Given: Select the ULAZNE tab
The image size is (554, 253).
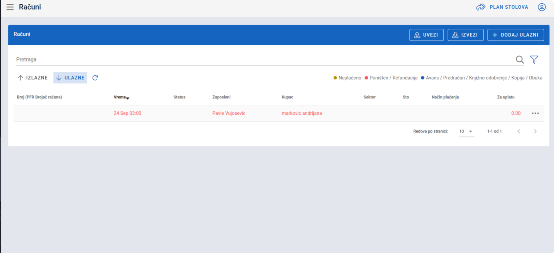Looking at the screenshot, I should pyautogui.click(x=70, y=78).
